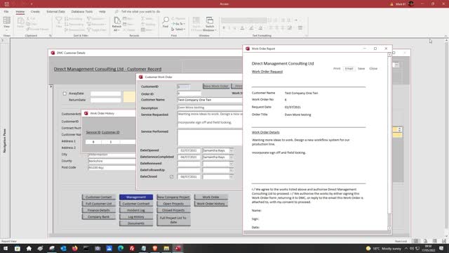The width and height of the screenshot is (449, 253).
Task: Open the DateReviewed staff dropdown
Action: coord(231,164)
